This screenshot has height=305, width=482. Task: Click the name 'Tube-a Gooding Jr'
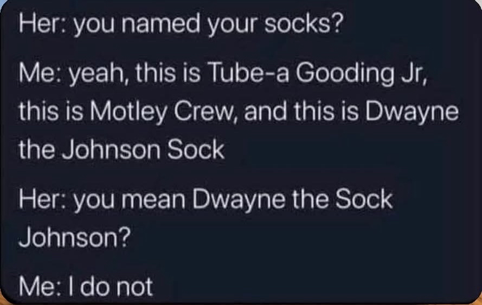click(316, 74)
